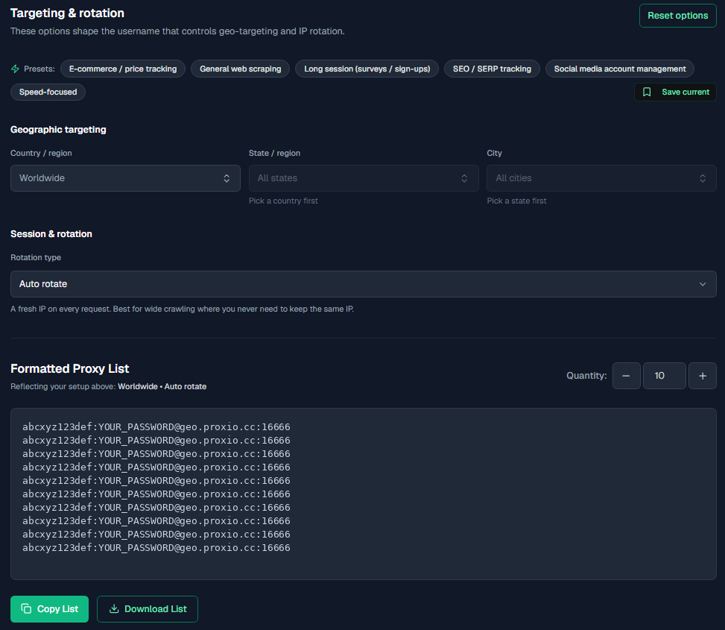This screenshot has height=630, width=725.
Task: Click the Auto rotate dropdown chevron
Action: coord(703,284)
